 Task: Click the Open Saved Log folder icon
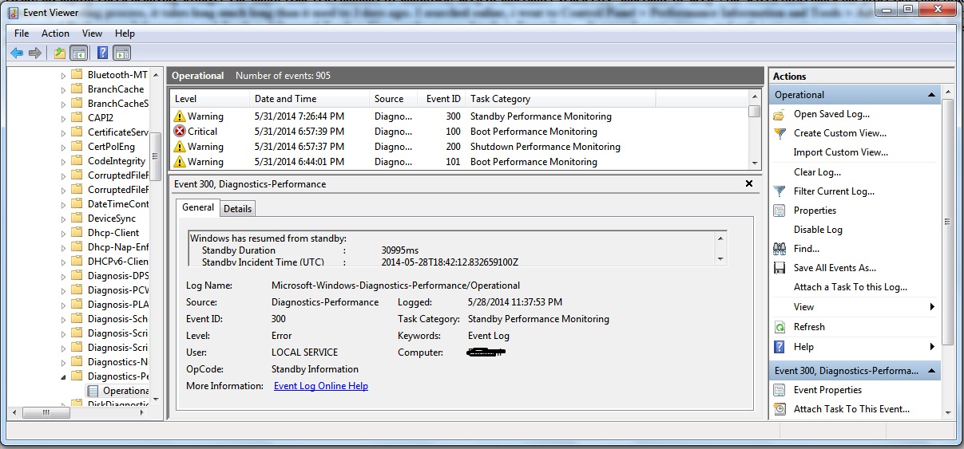780,114
